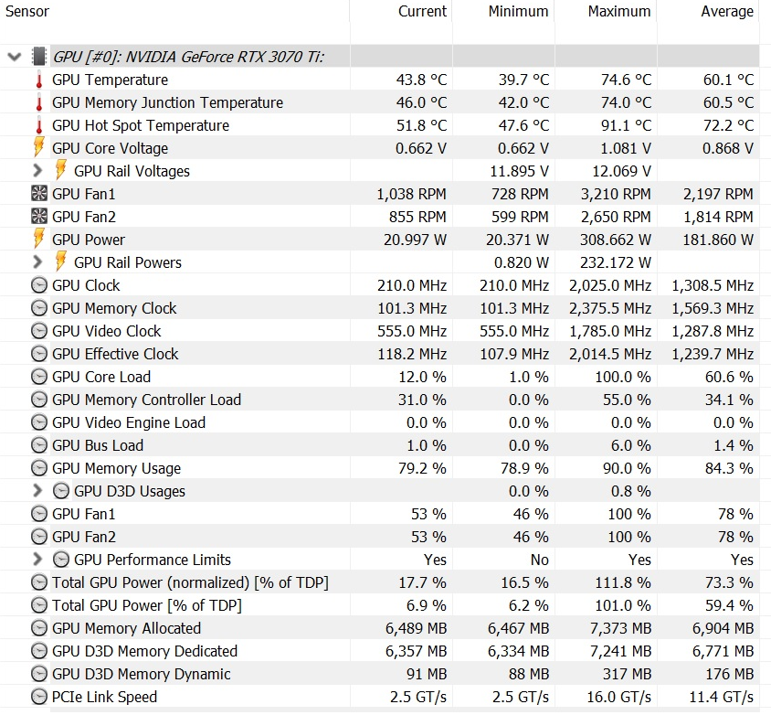This screenshot has height=715, width=771.
Task: Select the GPU Temperature sensor row
Action: coord(380,80)
